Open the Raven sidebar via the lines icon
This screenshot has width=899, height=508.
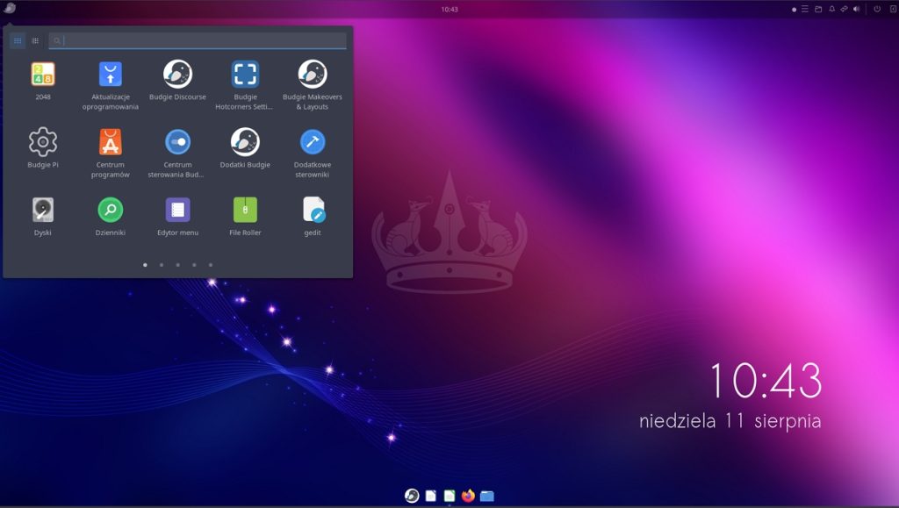(x=805, y=10)
